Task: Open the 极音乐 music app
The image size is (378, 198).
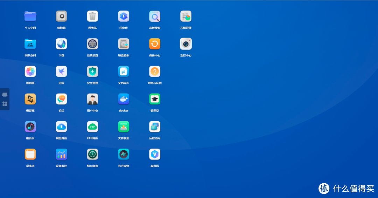Action: [30, 127]
